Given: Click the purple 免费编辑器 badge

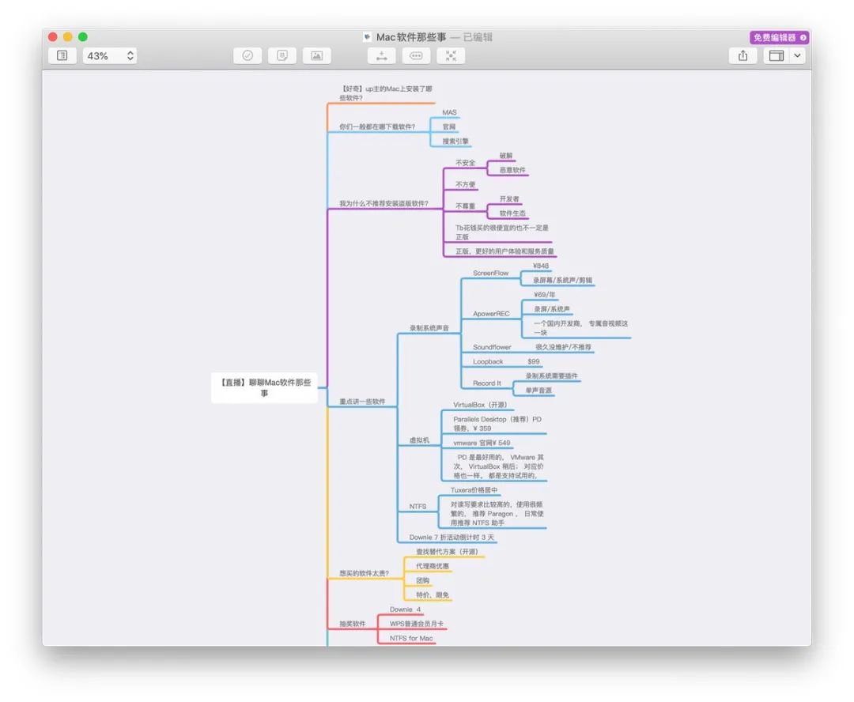Looking at the screenshot, I should (780, 38).
